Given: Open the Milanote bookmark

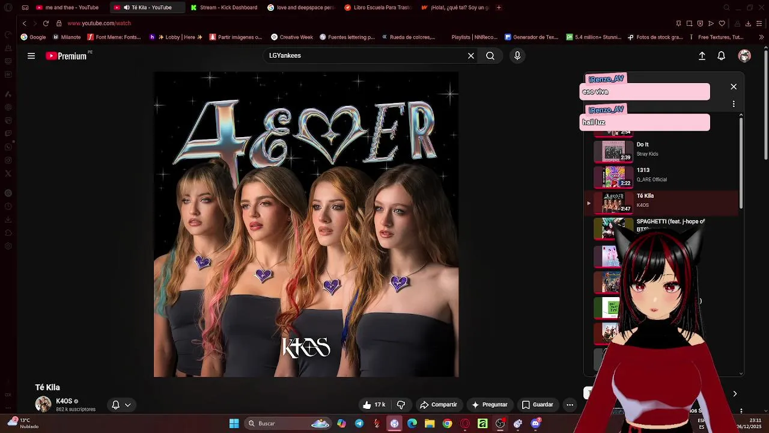Looking at the screenshot, I should (x=67, y=37).
